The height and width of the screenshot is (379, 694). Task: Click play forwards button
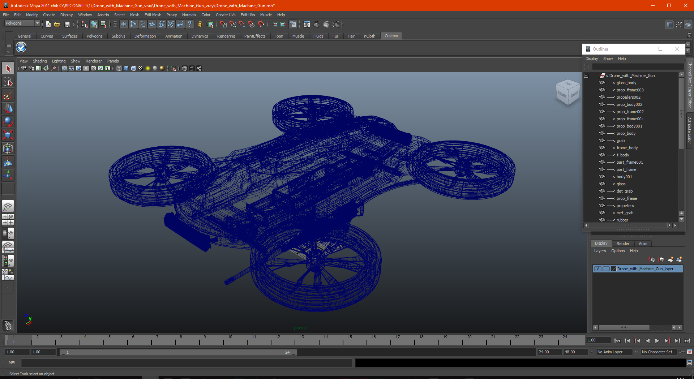657,340
